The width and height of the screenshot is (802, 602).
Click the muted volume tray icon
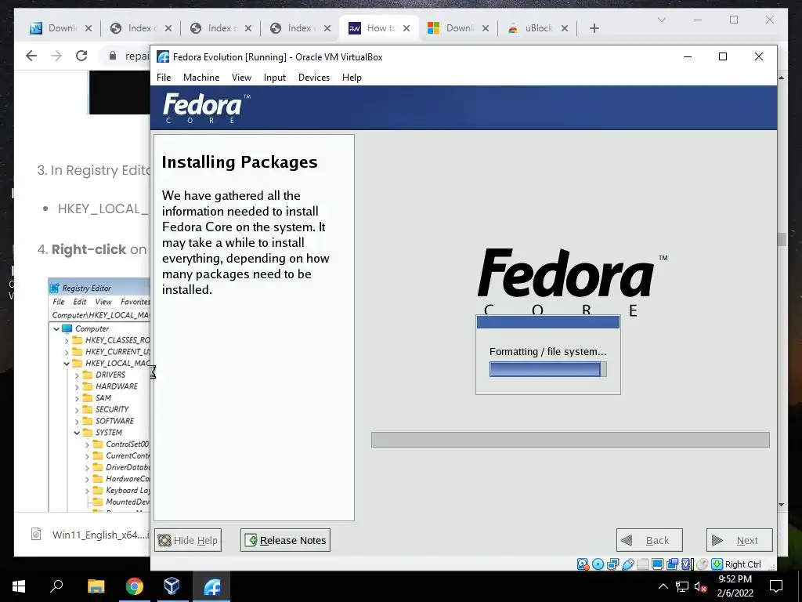700,586
